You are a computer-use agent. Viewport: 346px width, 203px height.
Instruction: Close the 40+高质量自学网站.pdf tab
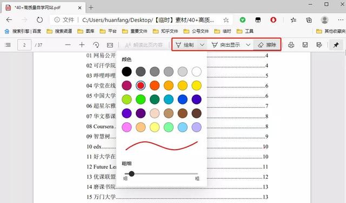coord(79,8)
